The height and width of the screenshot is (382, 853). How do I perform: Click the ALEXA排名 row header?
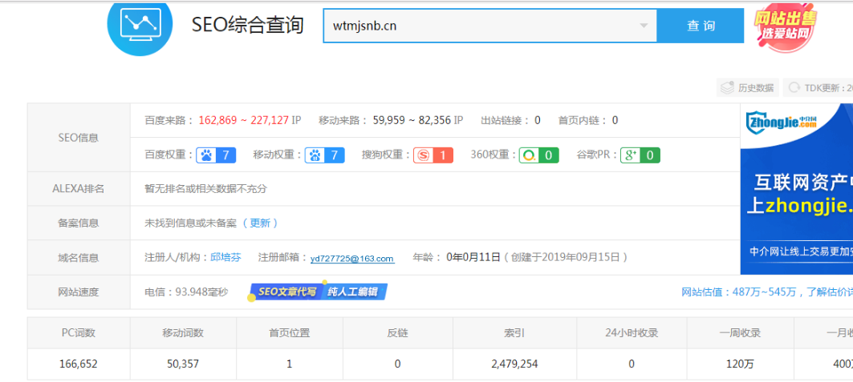pos(79,189)
